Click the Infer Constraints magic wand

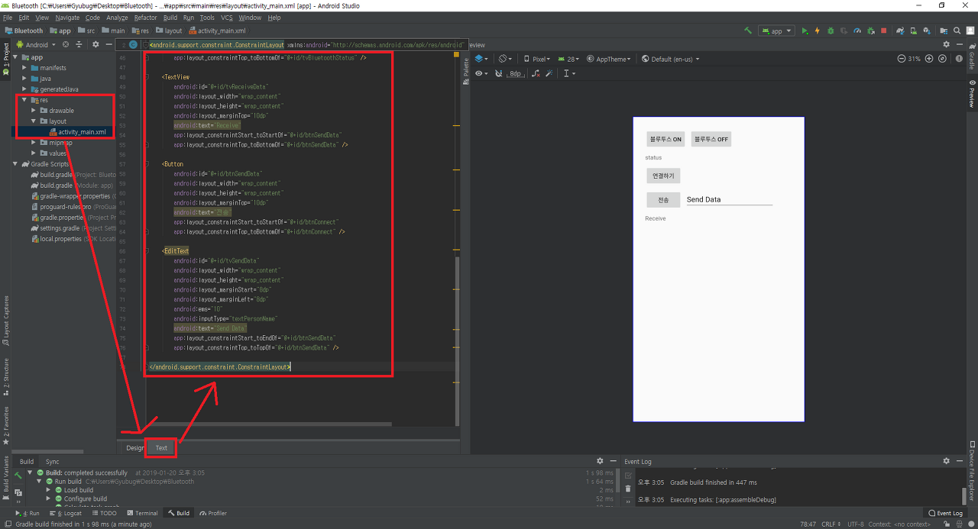click(550, 73)
